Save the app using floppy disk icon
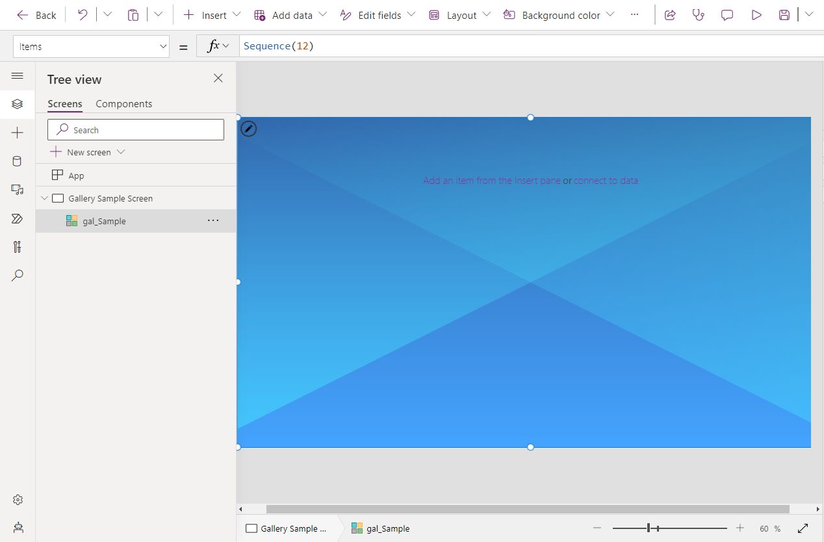Viewport: 824px width, 542px height. coord(783,14)
